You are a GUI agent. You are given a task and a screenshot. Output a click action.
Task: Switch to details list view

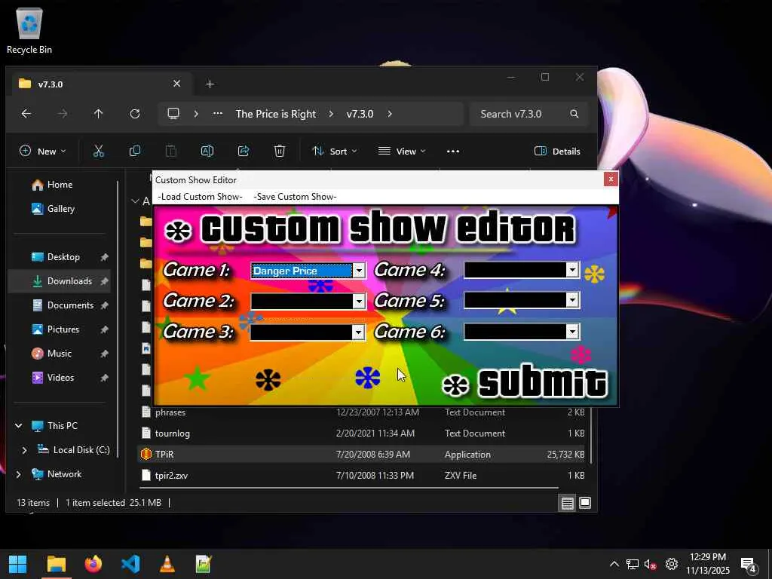pyautogui.click(x=567, y=503)
